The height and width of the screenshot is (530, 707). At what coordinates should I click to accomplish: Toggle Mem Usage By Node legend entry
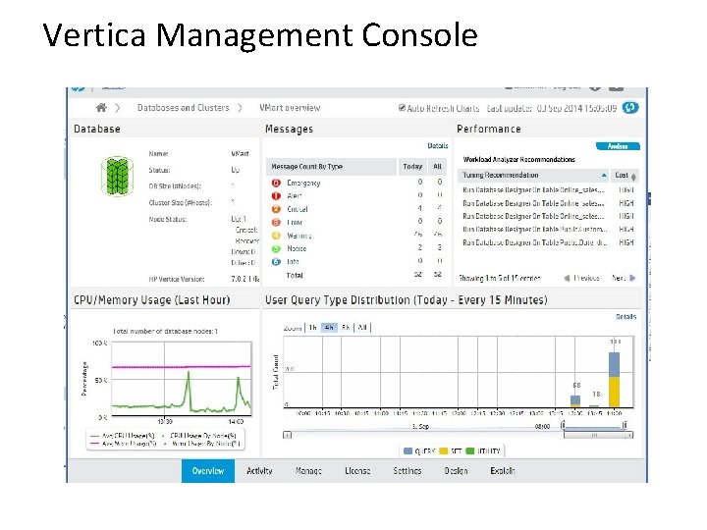point(201,444)
